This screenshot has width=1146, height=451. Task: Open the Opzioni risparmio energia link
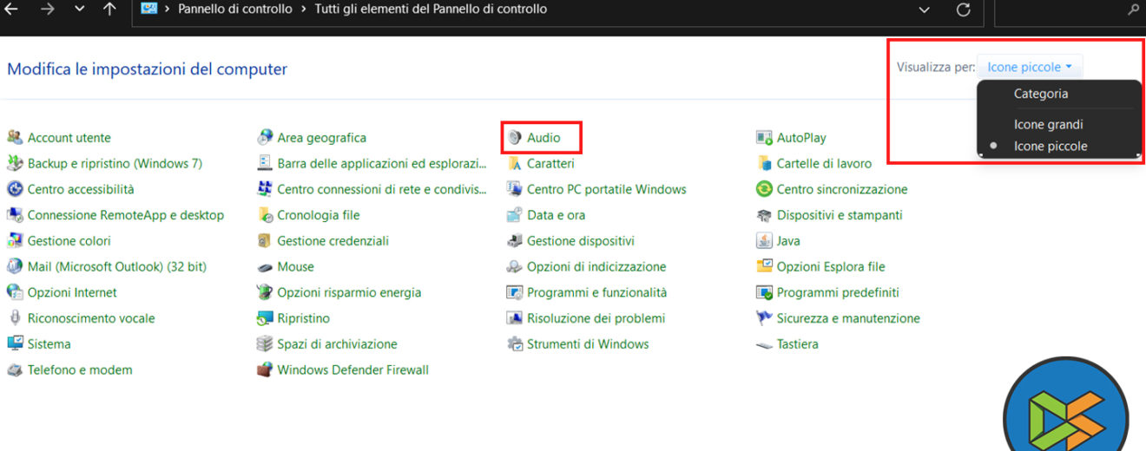point(349,293)
